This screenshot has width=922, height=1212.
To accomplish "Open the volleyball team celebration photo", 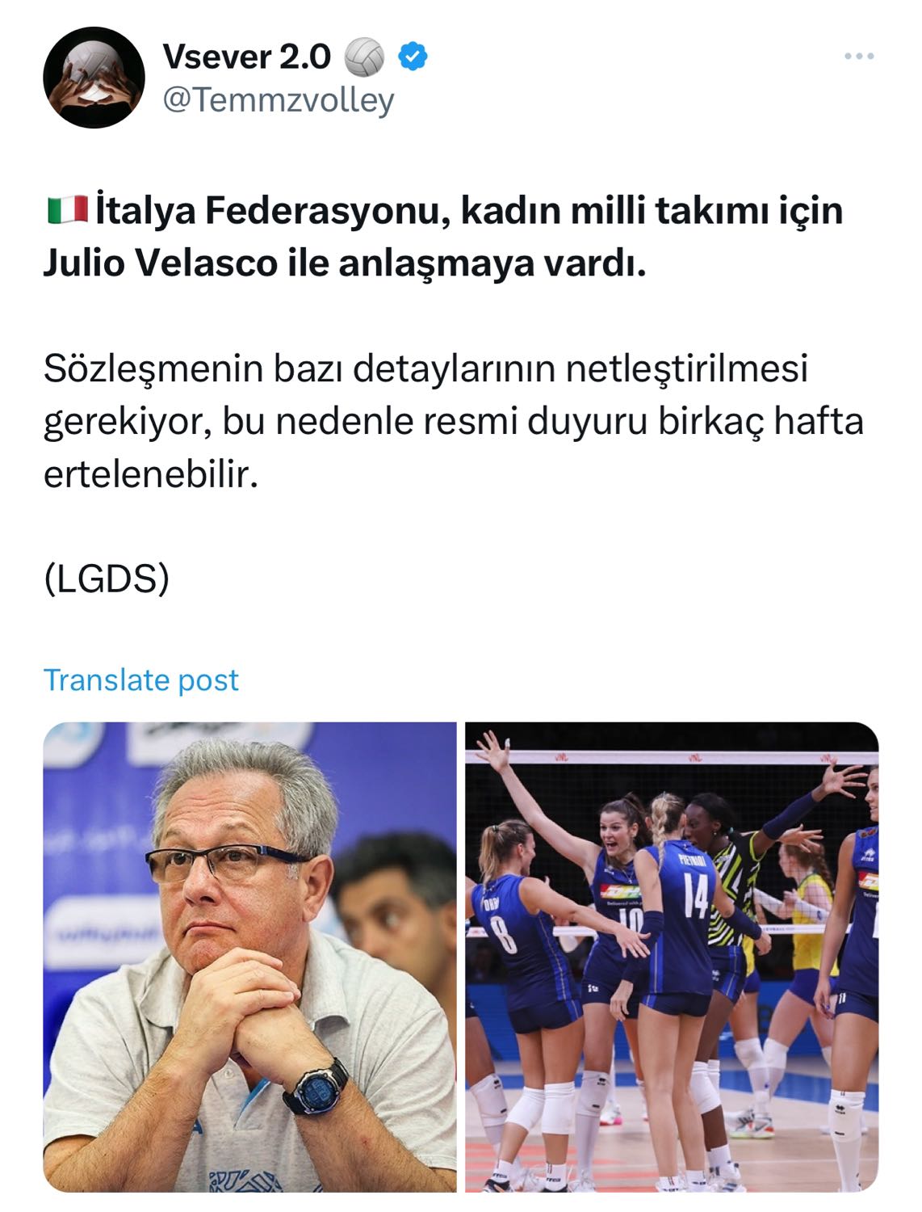I will [672, 957].
